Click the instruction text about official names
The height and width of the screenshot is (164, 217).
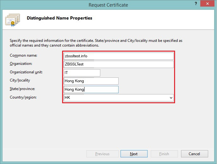pos(96,43)
